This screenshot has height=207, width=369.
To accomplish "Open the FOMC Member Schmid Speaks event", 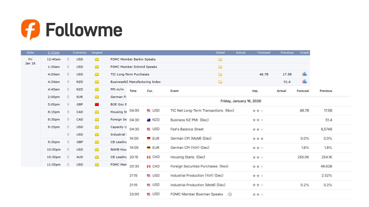I will click(x=134, y=67).
